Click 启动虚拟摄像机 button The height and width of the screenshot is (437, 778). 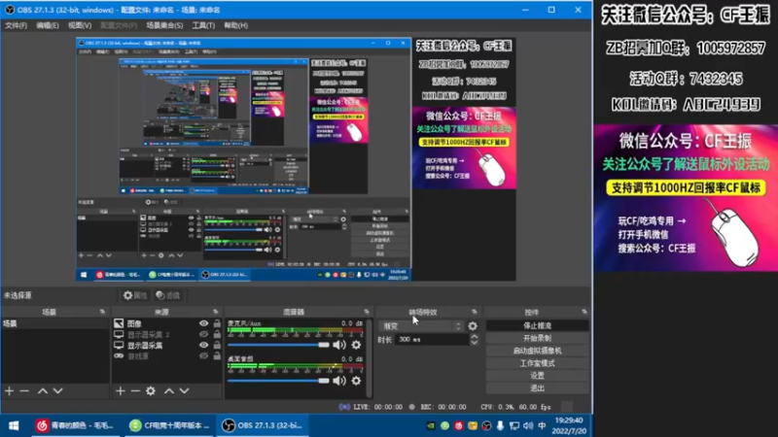(538, 351)
